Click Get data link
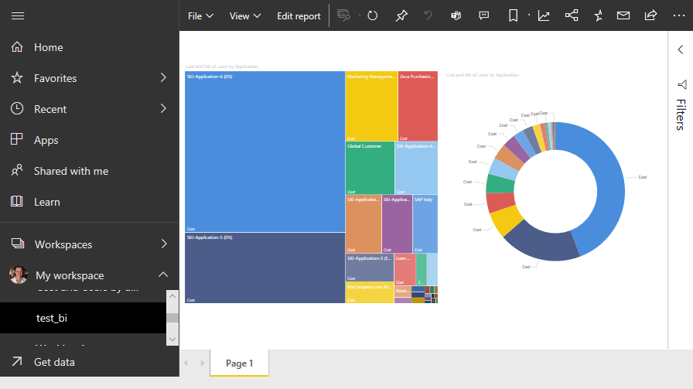Screen dimensions: 693x389 point(54,362)
